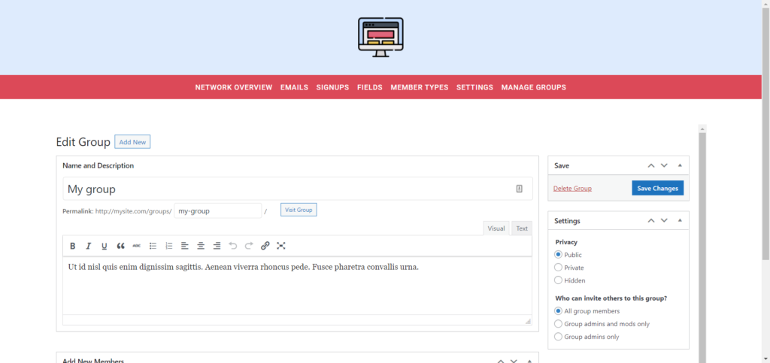Image resolution: width=770 pixels, height=363 pixels.
Task: Choose Group admins only for invites
Action: 558,337
